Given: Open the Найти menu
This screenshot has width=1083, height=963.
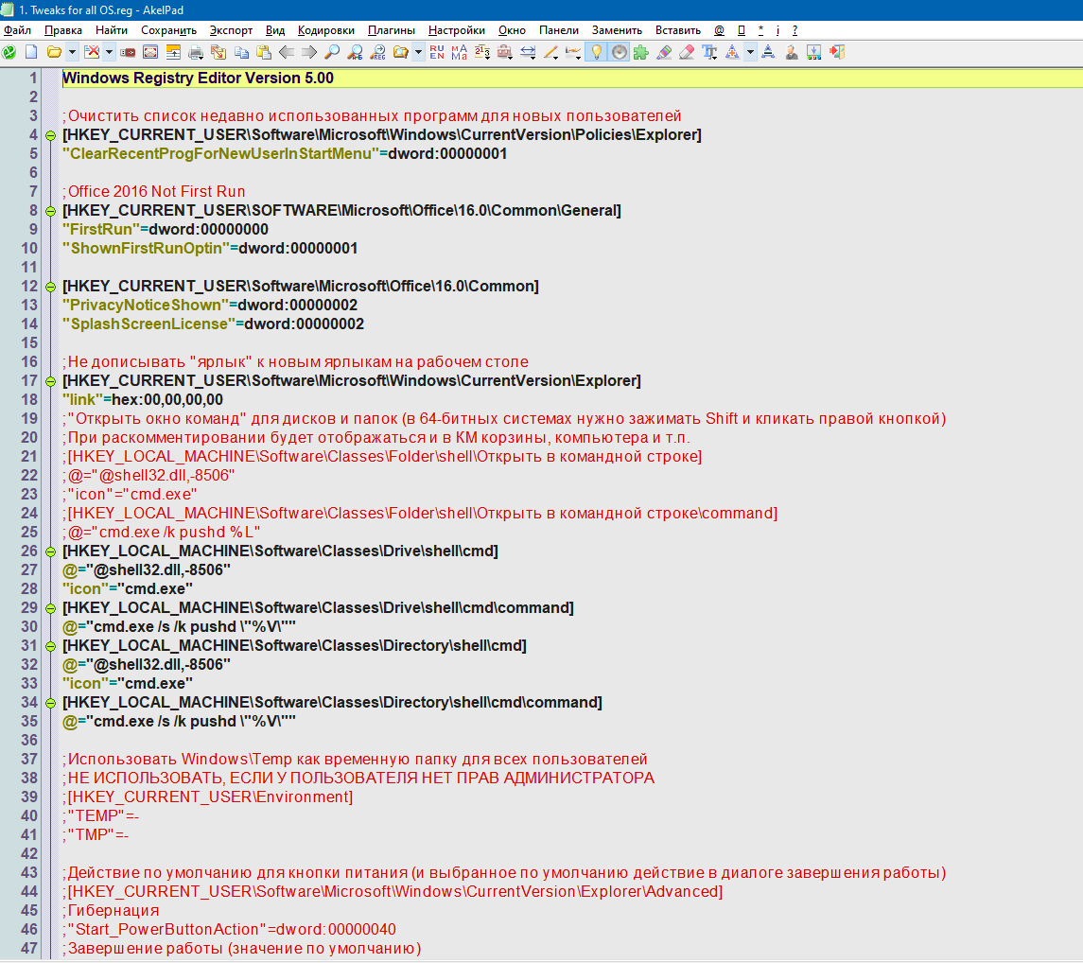Looking at the screenshot, I should [112, 30].
